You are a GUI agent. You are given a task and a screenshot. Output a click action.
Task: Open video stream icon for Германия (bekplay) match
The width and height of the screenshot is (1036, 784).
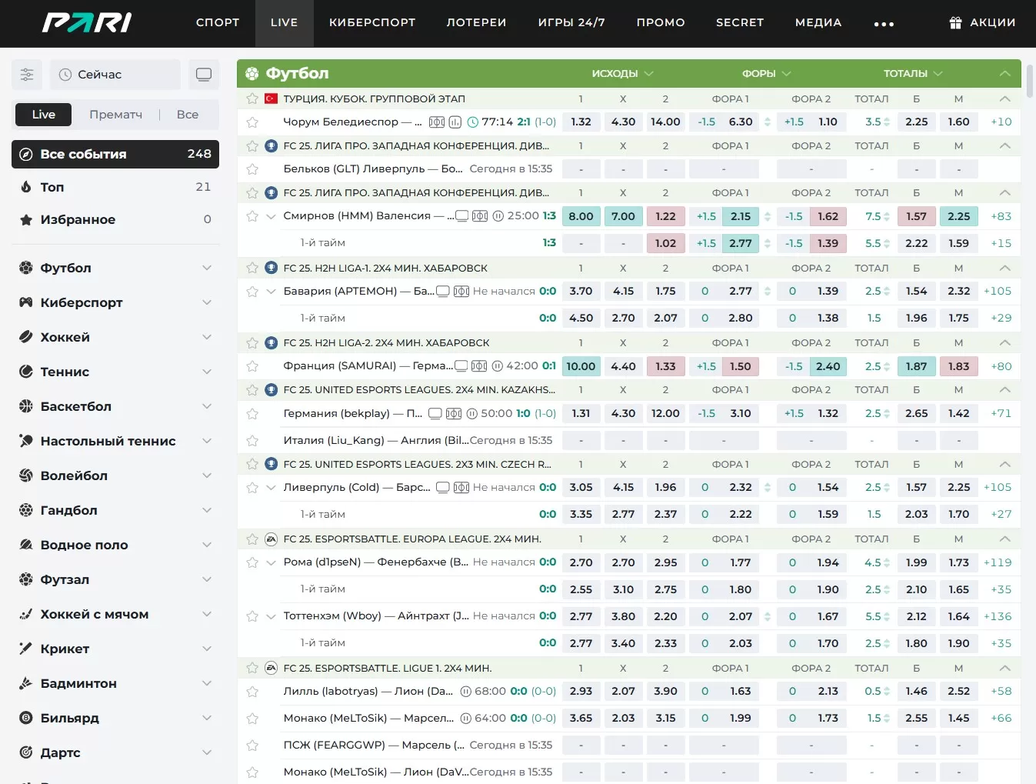pyautogui.click(x=435, y=414)
